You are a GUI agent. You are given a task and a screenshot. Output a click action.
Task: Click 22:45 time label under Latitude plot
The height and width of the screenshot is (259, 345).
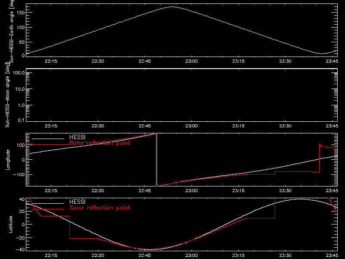point(145,256)
